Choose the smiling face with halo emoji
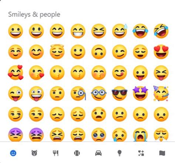The height and width of the screenshot is (163, 175). coord(57,51)
